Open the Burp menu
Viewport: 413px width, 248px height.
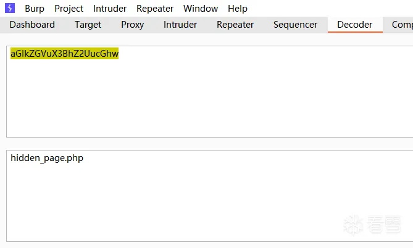[35, 9]
